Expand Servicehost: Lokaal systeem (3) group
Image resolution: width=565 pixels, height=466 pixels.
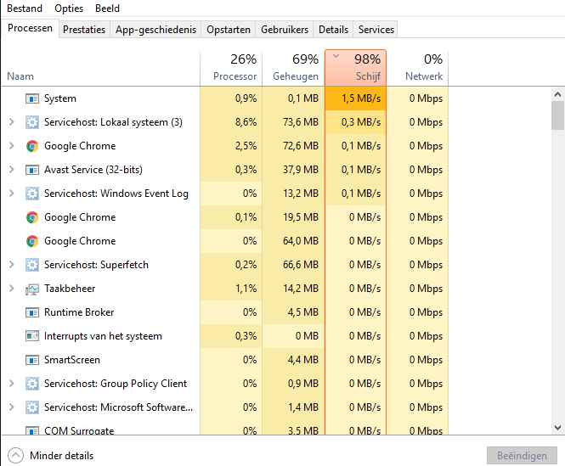point(11,122)
